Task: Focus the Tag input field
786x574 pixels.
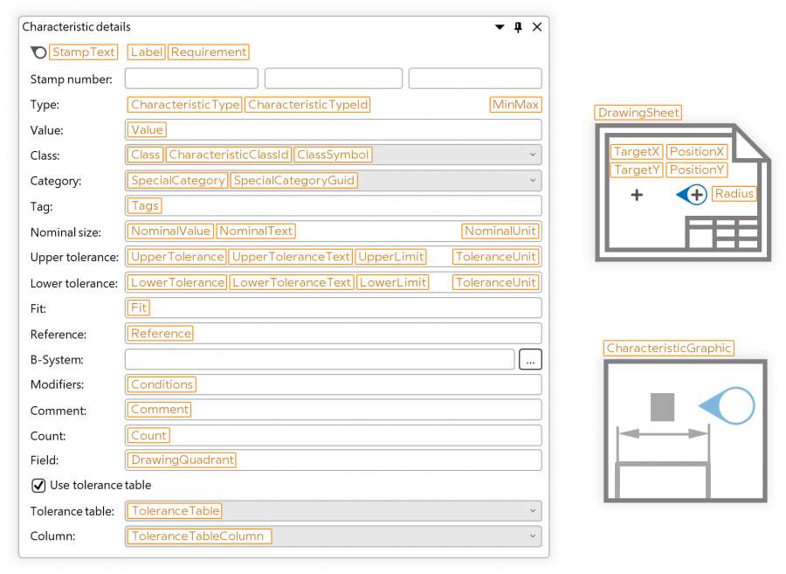Action: click(x=334, y=206)
